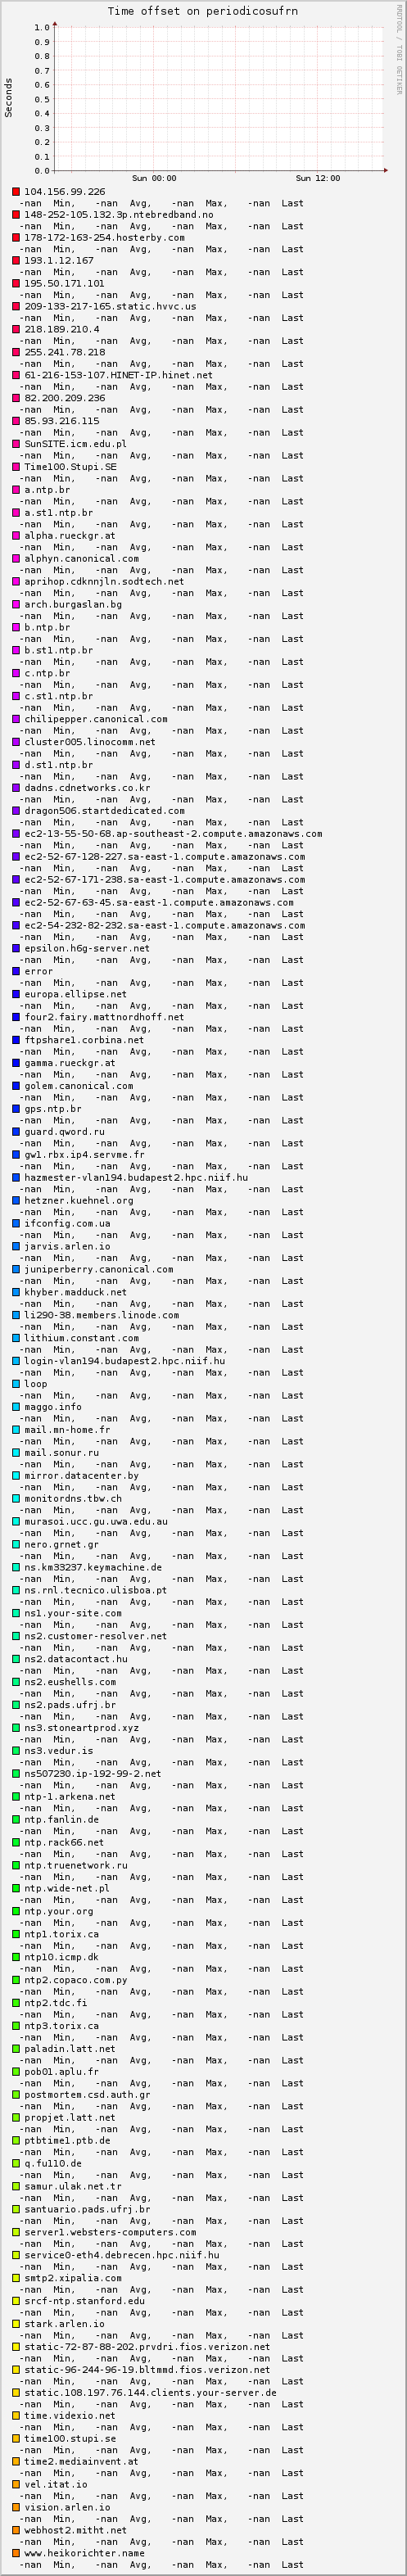
Task: Click the ptbtime1.ptb.de legend label
Action: tap(67, 2140)
